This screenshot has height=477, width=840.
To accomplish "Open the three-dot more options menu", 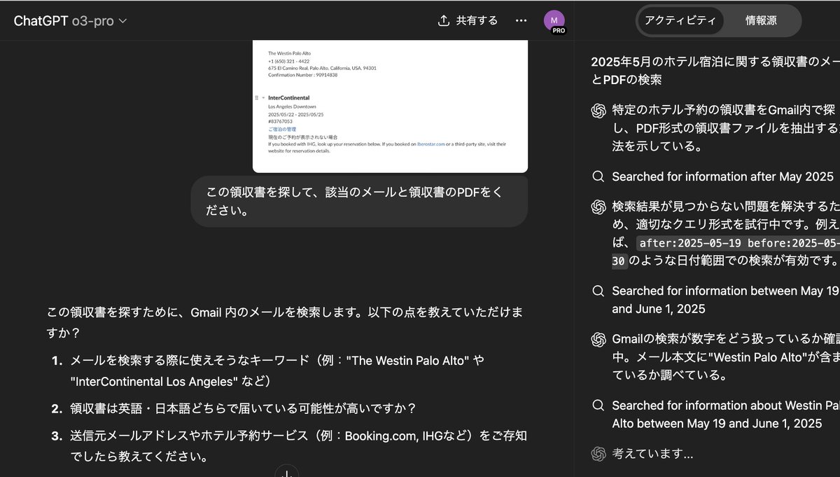I will tap(521, 20).
